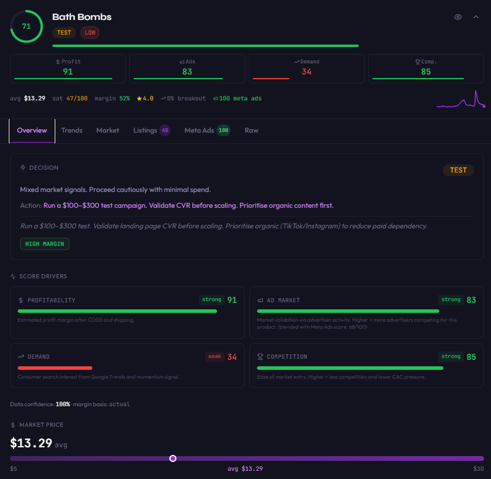
Task: Open the Meta Ads tab
Action: tap(208, 131)
